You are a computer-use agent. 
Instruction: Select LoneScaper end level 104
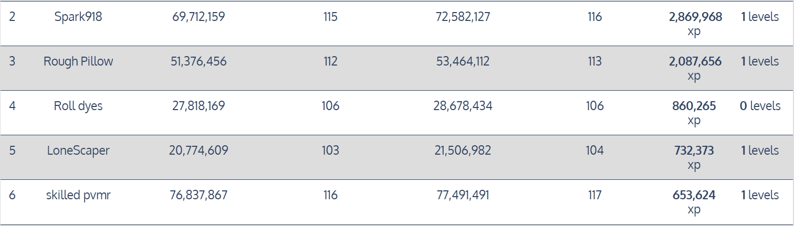[594, 150]
